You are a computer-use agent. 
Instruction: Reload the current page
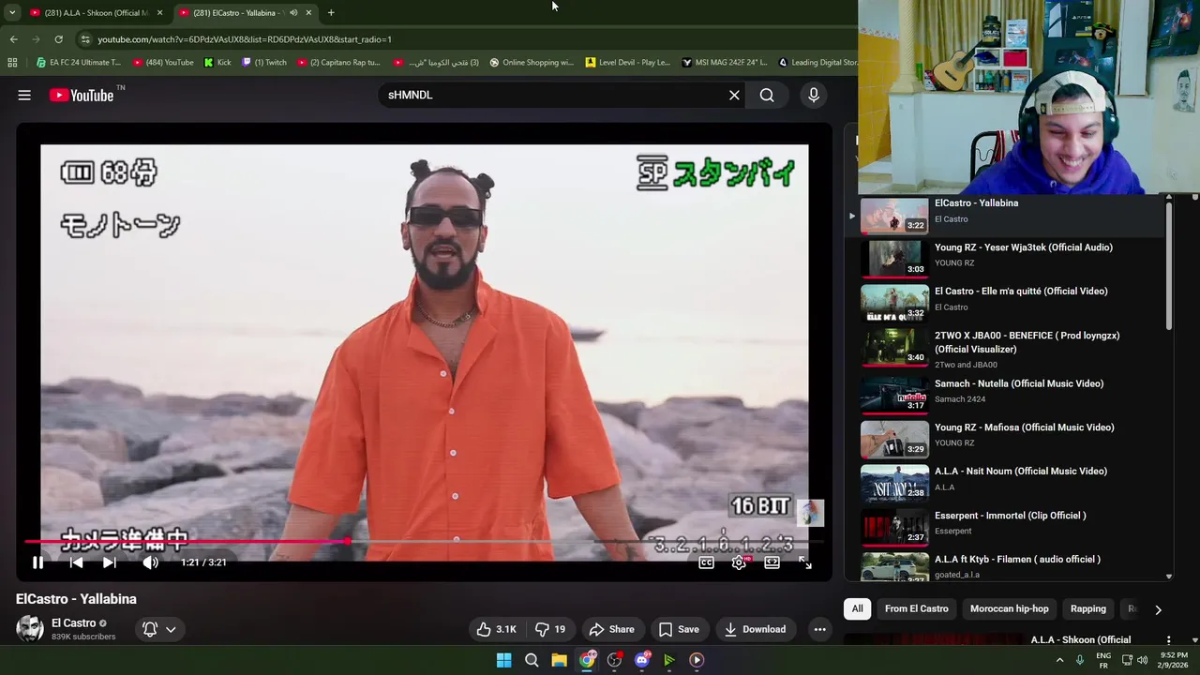coord(58,39)
